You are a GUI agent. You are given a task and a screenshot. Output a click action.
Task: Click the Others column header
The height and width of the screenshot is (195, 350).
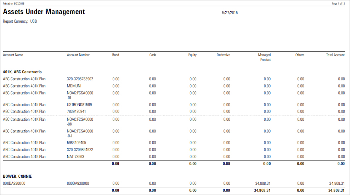(300, 55)
